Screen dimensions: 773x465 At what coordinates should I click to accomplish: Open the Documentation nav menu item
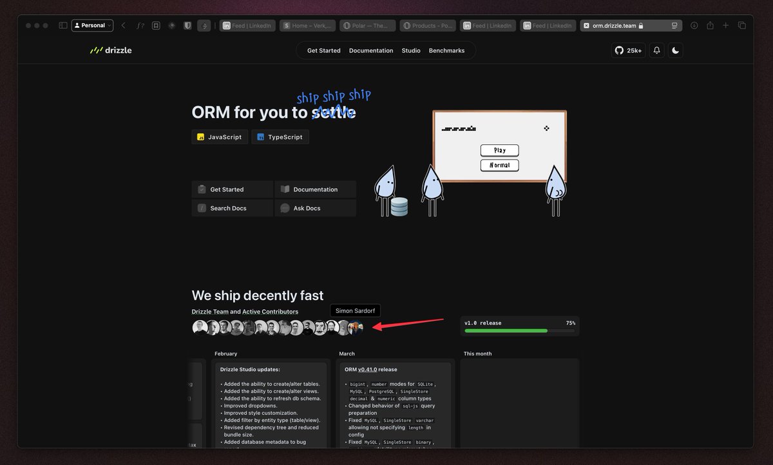[x=370, y=50]
